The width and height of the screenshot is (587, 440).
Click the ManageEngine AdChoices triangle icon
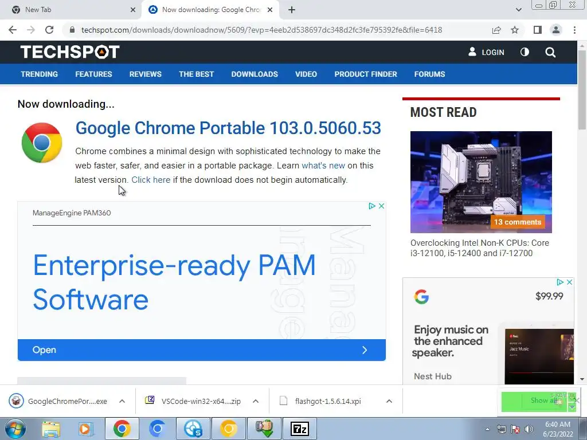pyautogui.click(x=371, y=206)
